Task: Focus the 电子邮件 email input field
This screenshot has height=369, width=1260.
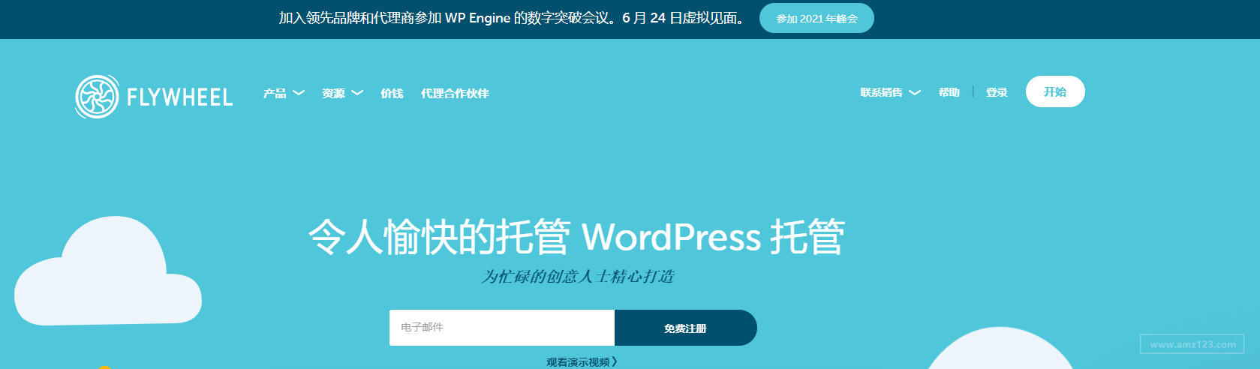Action: tap(502, 328)
